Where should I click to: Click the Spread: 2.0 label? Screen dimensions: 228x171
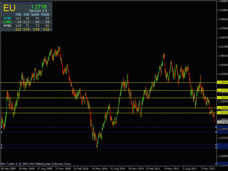pos(38,11)
